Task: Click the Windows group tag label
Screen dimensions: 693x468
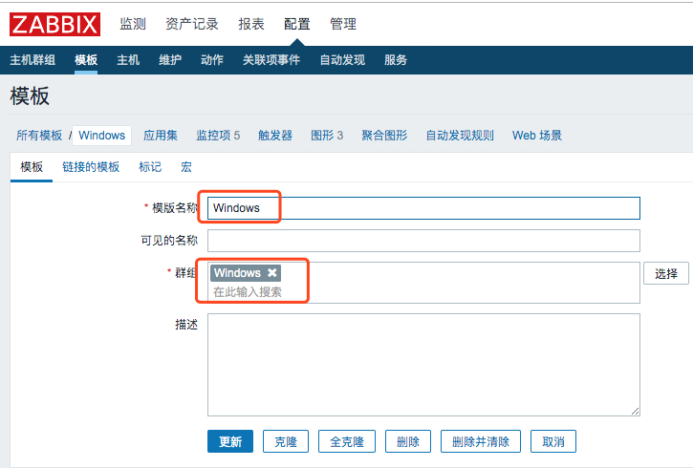Action: click(237, 273)
